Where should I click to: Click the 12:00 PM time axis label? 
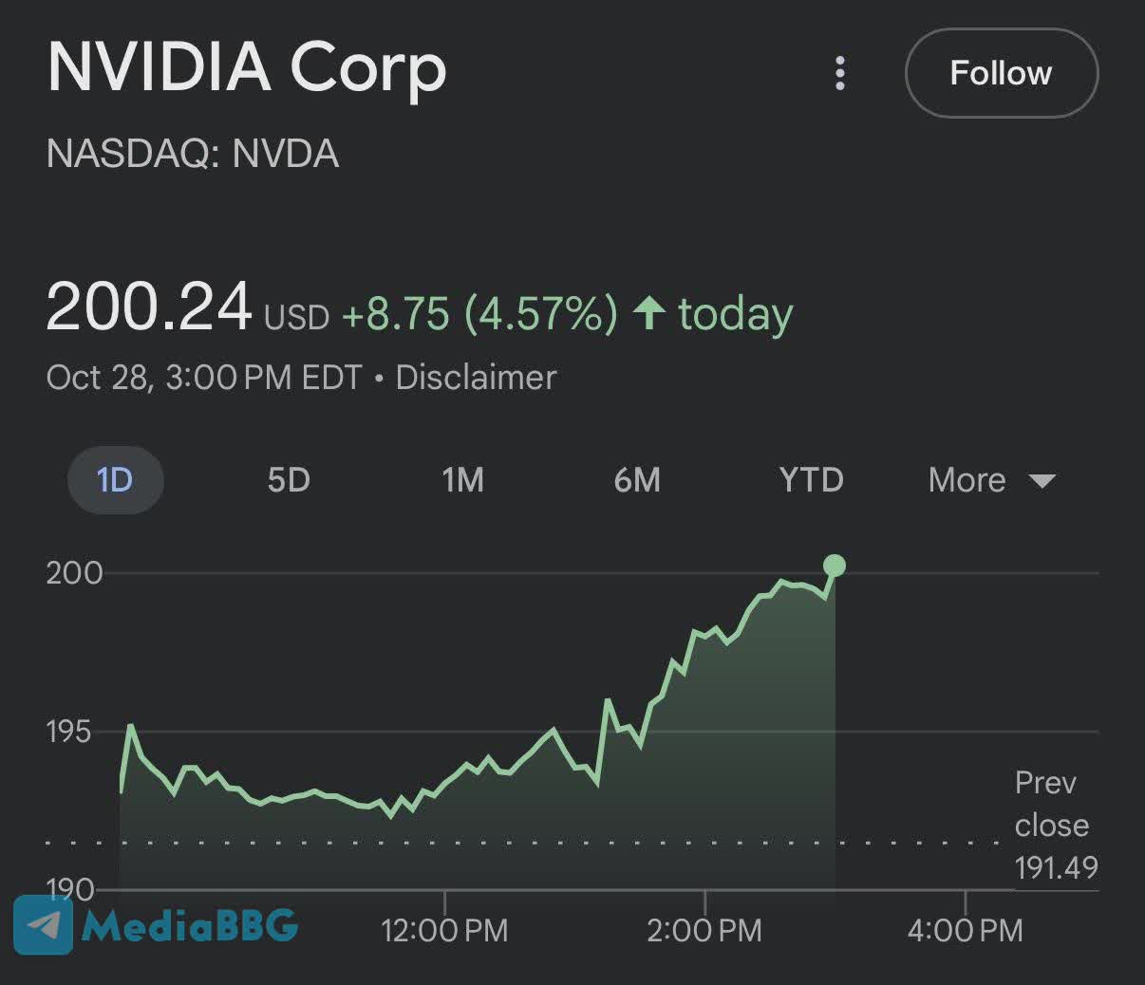click(444, 930)
